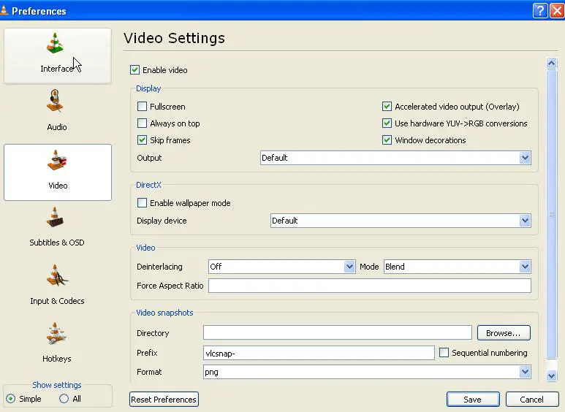Screen dimensions: 565x412
Task: Click the Interface tab label
Action: 57,69
